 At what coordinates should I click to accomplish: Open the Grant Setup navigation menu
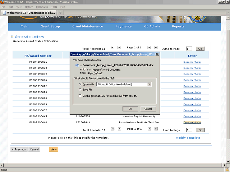tap(50, 26)
